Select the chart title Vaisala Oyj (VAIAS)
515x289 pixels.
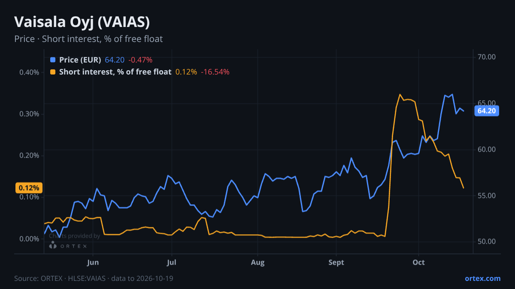(x=82, y=22)
